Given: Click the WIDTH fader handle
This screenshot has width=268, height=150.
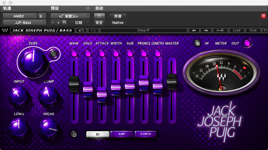Looking at the screenshot, I should (x=116, y=87).
